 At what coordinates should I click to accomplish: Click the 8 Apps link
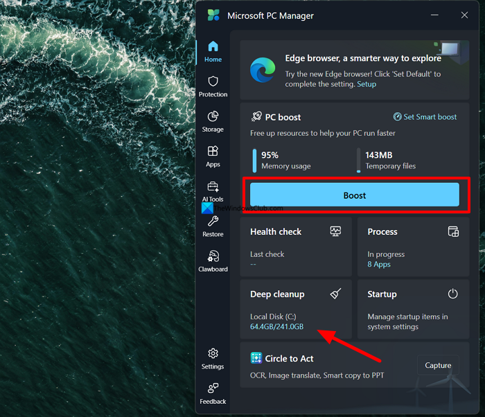pos(379,265)
